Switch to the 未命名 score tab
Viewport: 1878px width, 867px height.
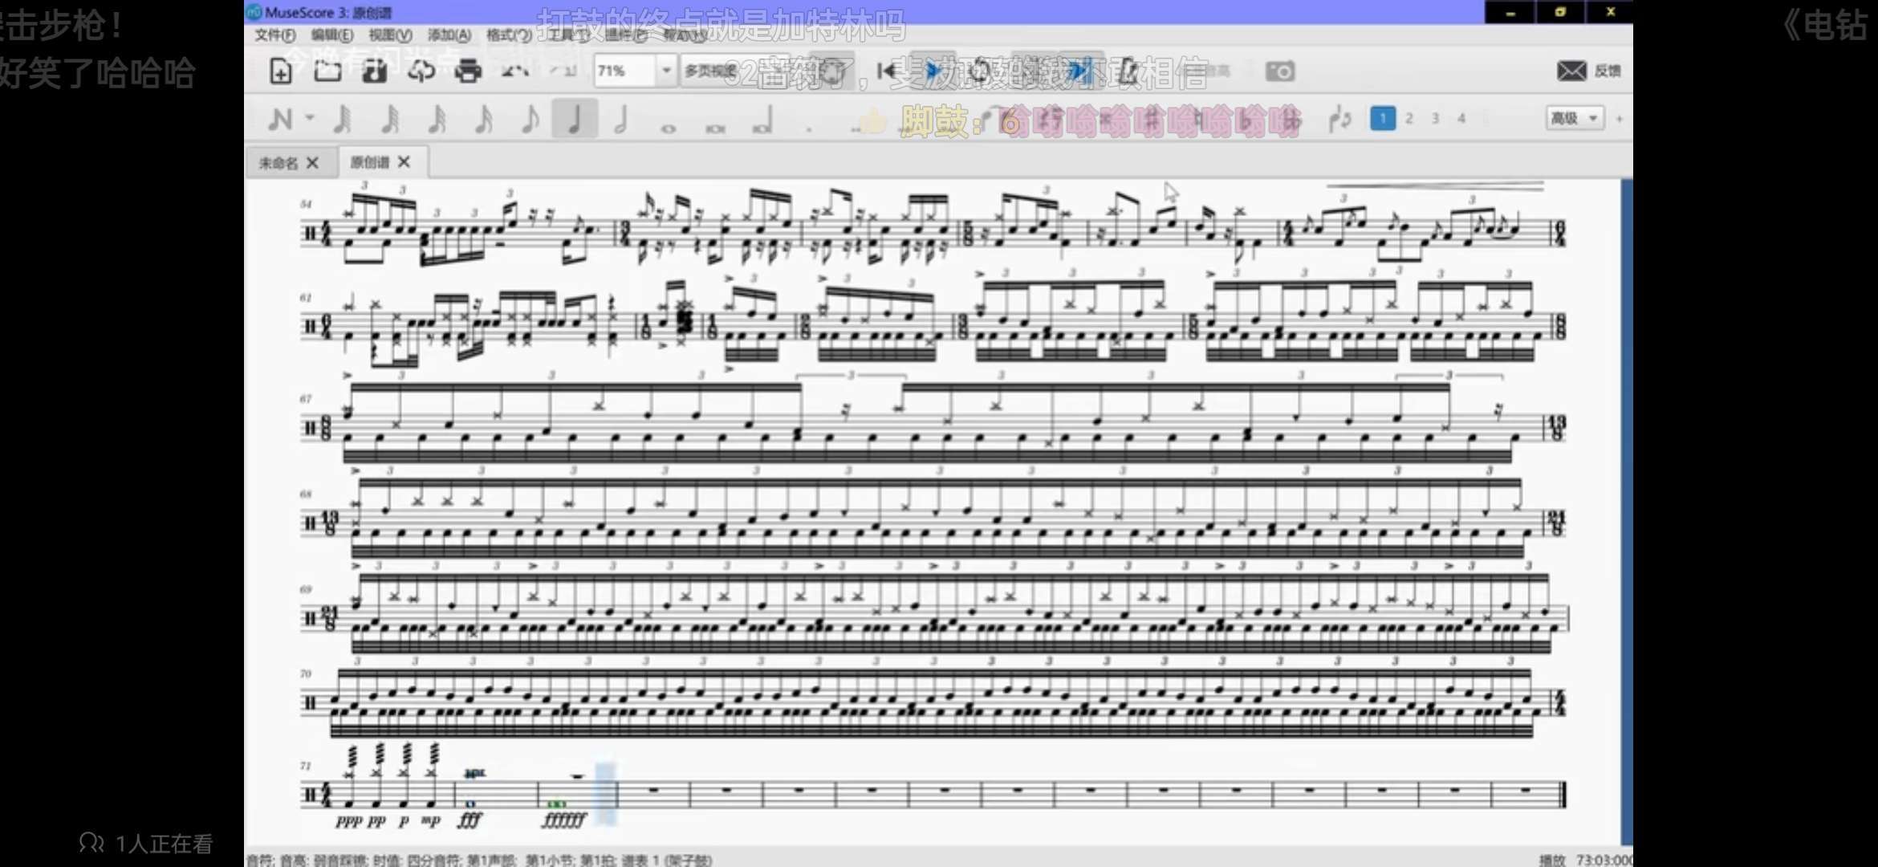(278, 163)
